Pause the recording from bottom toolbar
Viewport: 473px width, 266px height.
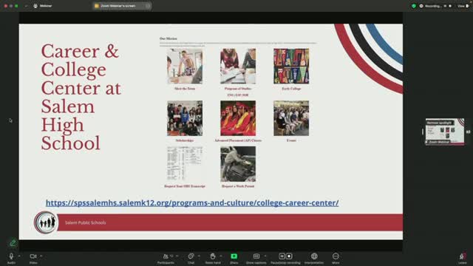(282, 256)
